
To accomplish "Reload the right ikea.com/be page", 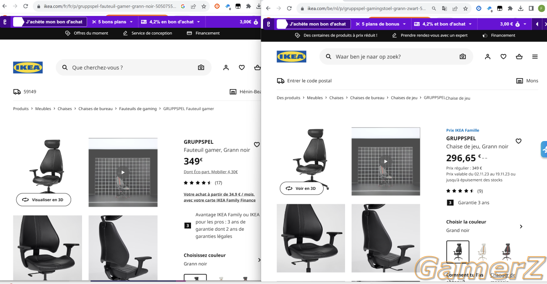I will (x=289, y=9).
